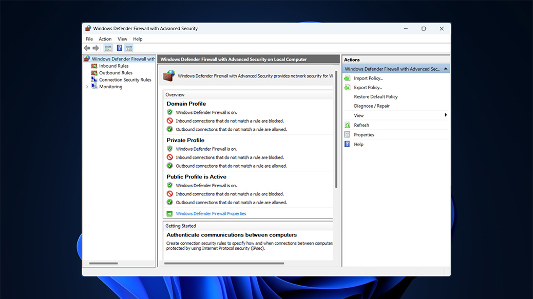Screen dimensions: 533x299
Task: Collapse the Actions section header arrow
Action: click(x=446, y=69)
